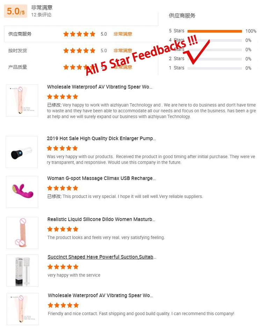Open the black pump product thumbnail
The height and width of the screenshot is (330, 262).
[x=22, y=152]
